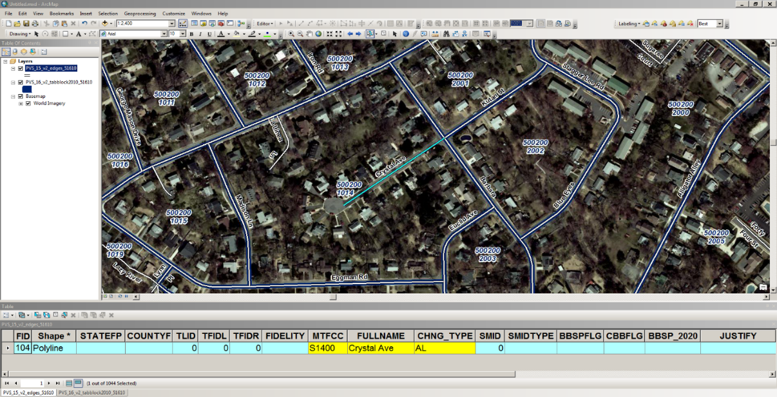
Task: Expand the World Imagery tree node
Action: pyautogui.click(x=21, y=103)
